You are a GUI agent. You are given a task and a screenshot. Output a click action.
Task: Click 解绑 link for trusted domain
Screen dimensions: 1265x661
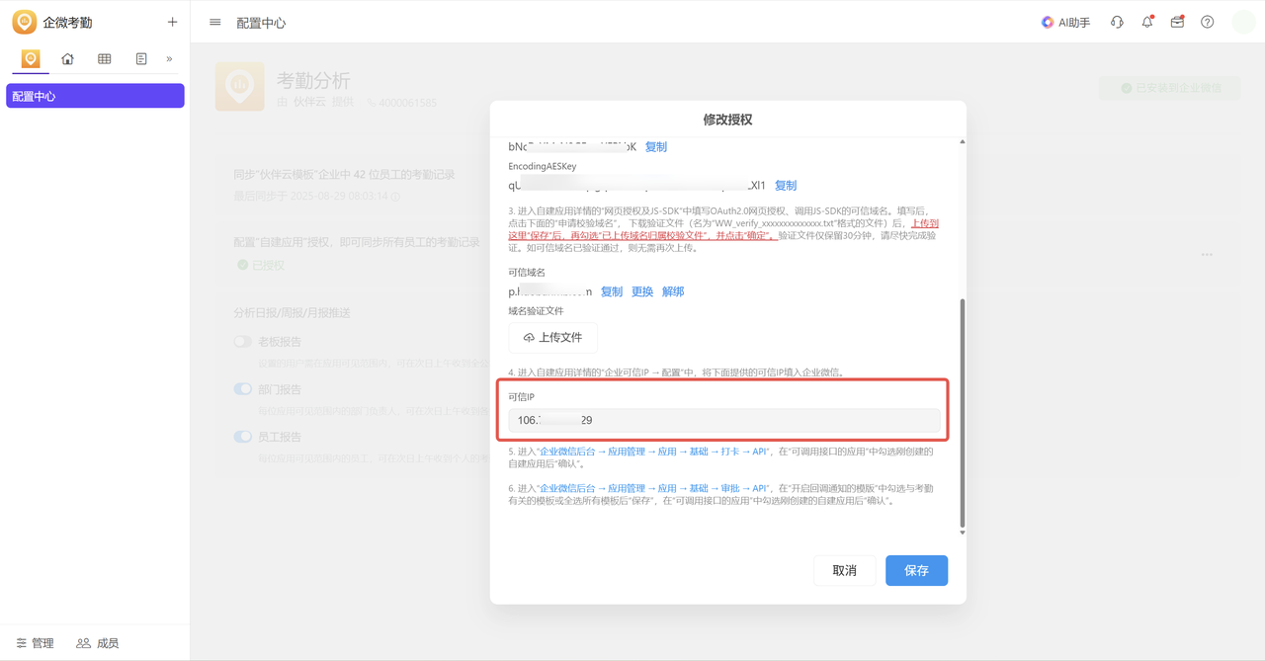click(x=673, y=291)
